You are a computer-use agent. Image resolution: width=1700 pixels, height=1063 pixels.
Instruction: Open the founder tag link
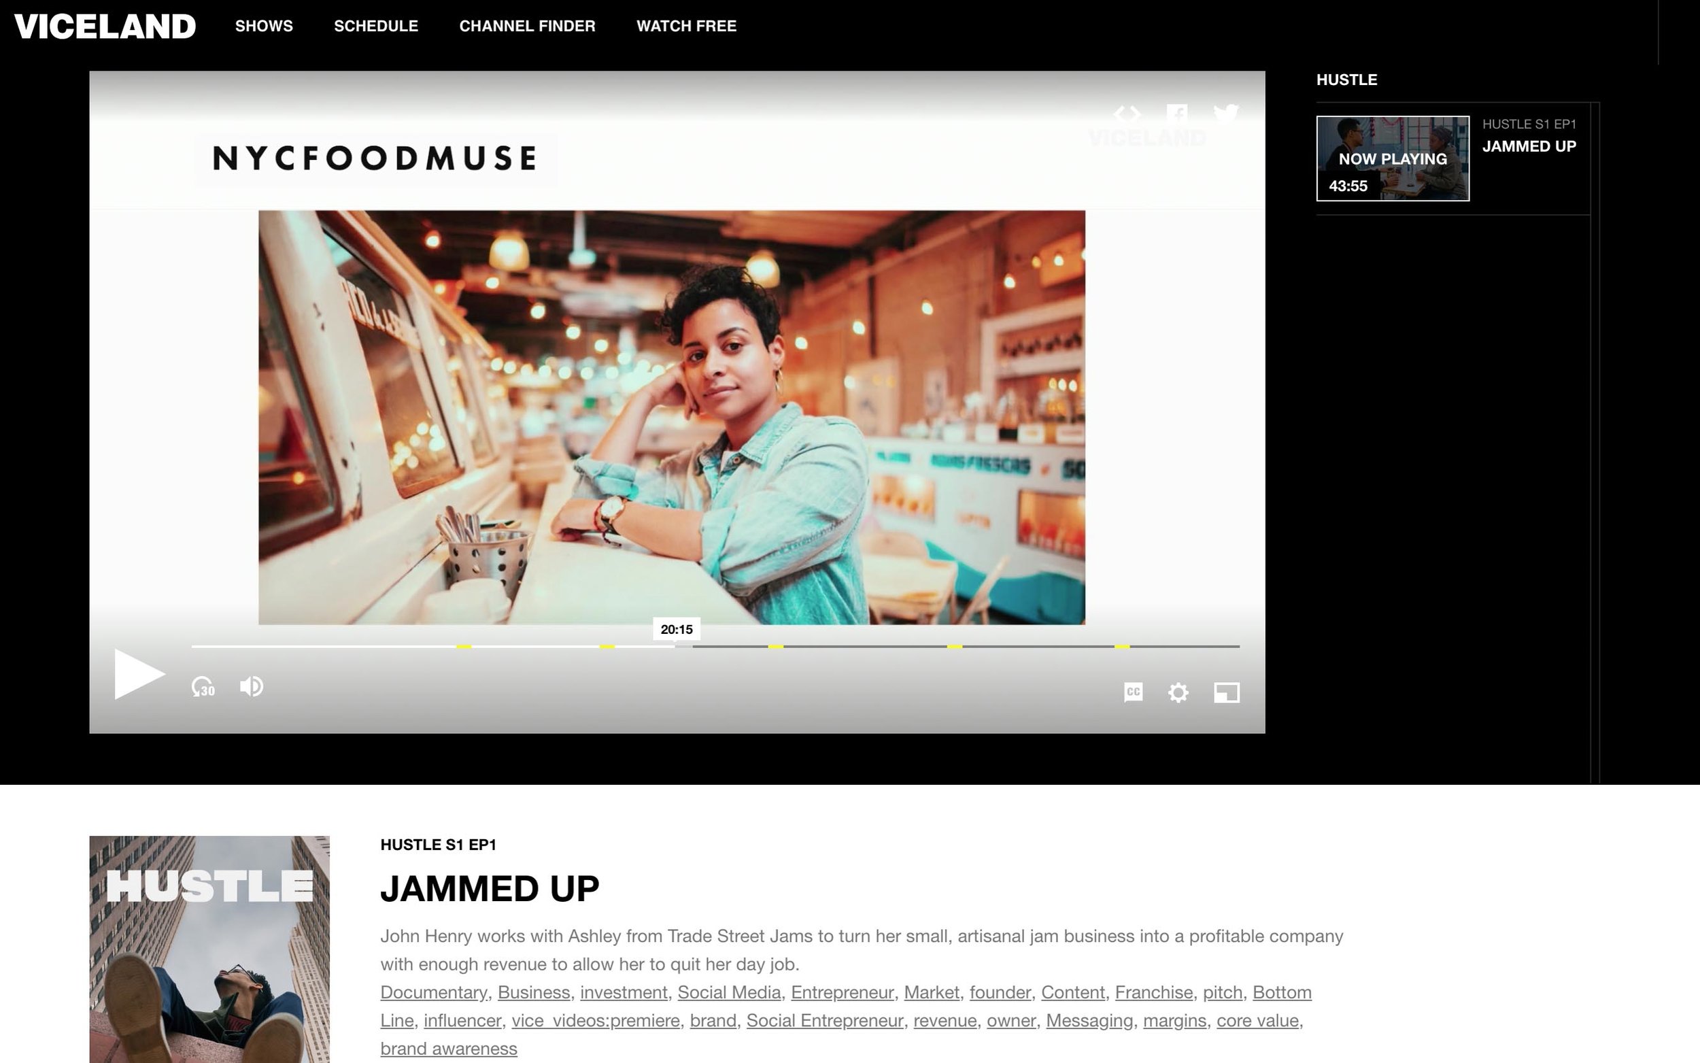[x=1000, y=992]
